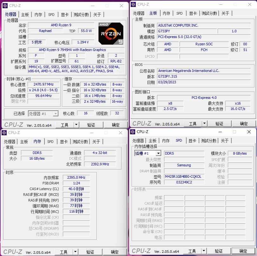
Task: Click the Samsung manufacturer field
Action: pos(184,165)
